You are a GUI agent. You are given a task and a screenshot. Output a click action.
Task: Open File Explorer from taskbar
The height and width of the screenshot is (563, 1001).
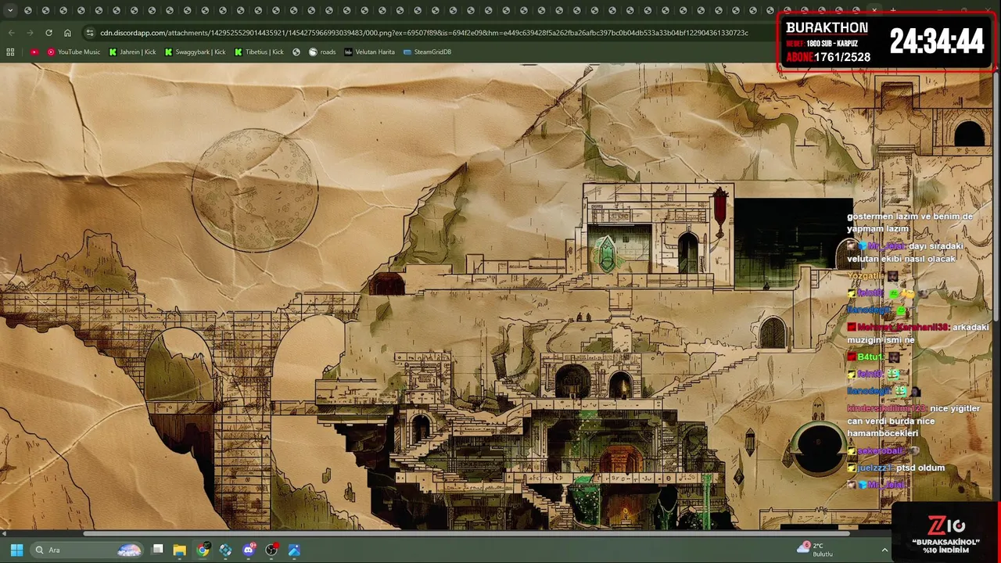coord(180,550)
